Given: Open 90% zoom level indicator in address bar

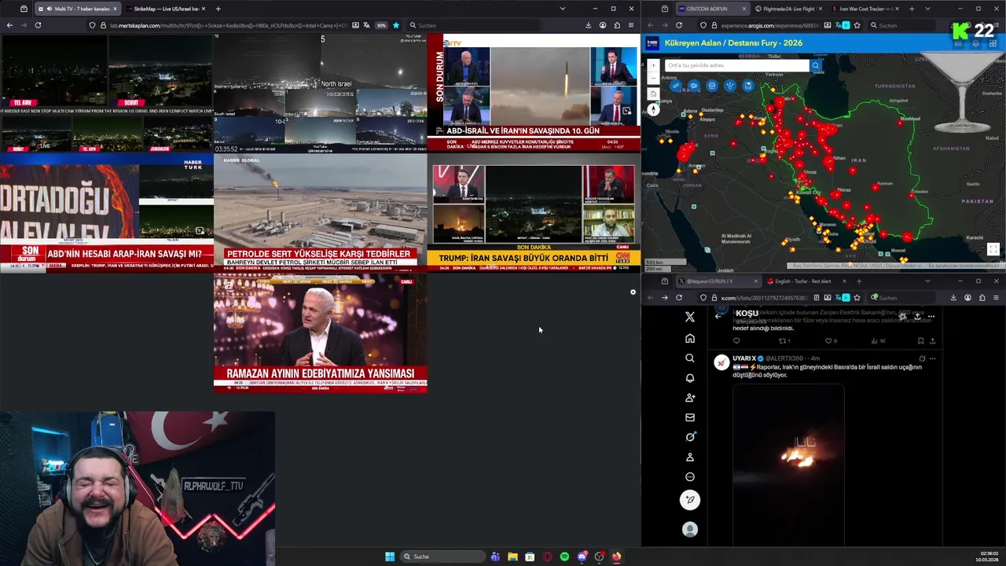Looking at the screenshot, I should pos(381,25).
